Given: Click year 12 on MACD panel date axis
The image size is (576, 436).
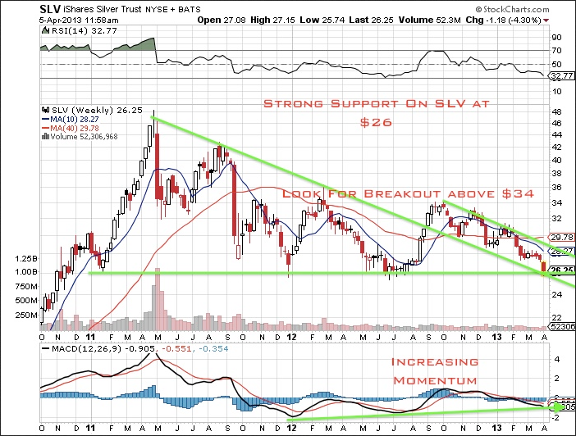Looking at the screenshot, I should pyautogui.click(x=291, y=429).
